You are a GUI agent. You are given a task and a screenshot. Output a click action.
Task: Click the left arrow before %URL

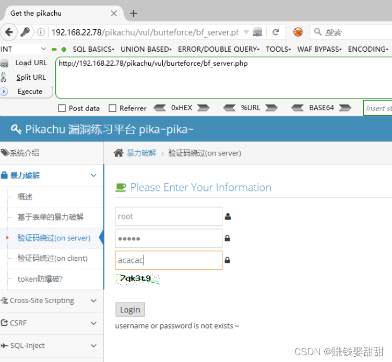[x=229, y=108]
